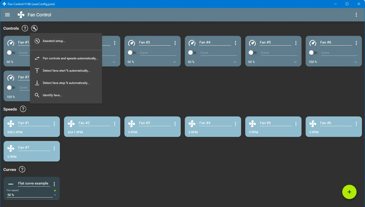Expand the Fan #5 control card chevron
The image size is (365, 207).
pyautogui.click(x=295, y=62)
